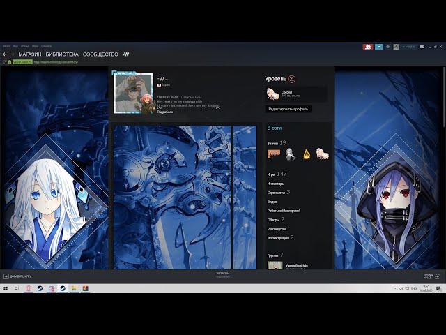Open ЗАГРУЗКИ downloads in bottom bar
The width and height of the screenshot is (446, 335).
point(223,275)
